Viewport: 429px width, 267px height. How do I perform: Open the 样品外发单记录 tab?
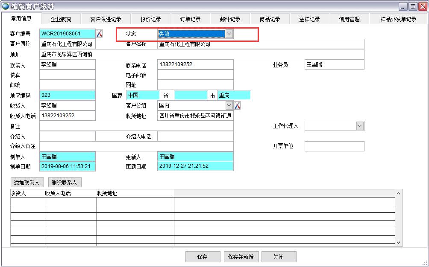[x=398, y=19]
